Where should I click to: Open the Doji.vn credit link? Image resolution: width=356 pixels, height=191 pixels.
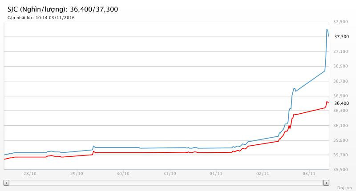click(345, 187)
